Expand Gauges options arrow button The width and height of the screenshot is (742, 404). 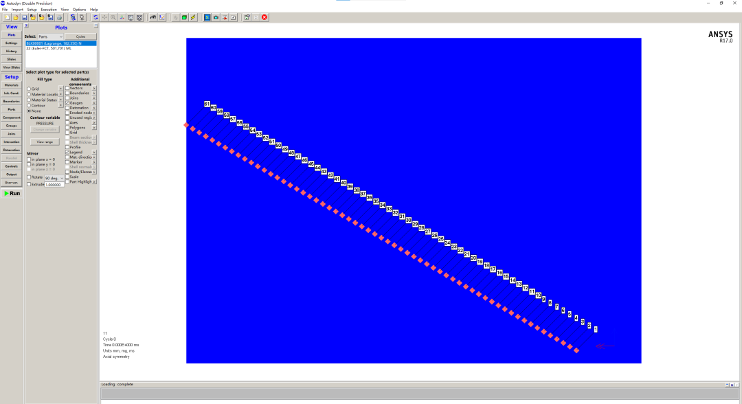(94, 102)
